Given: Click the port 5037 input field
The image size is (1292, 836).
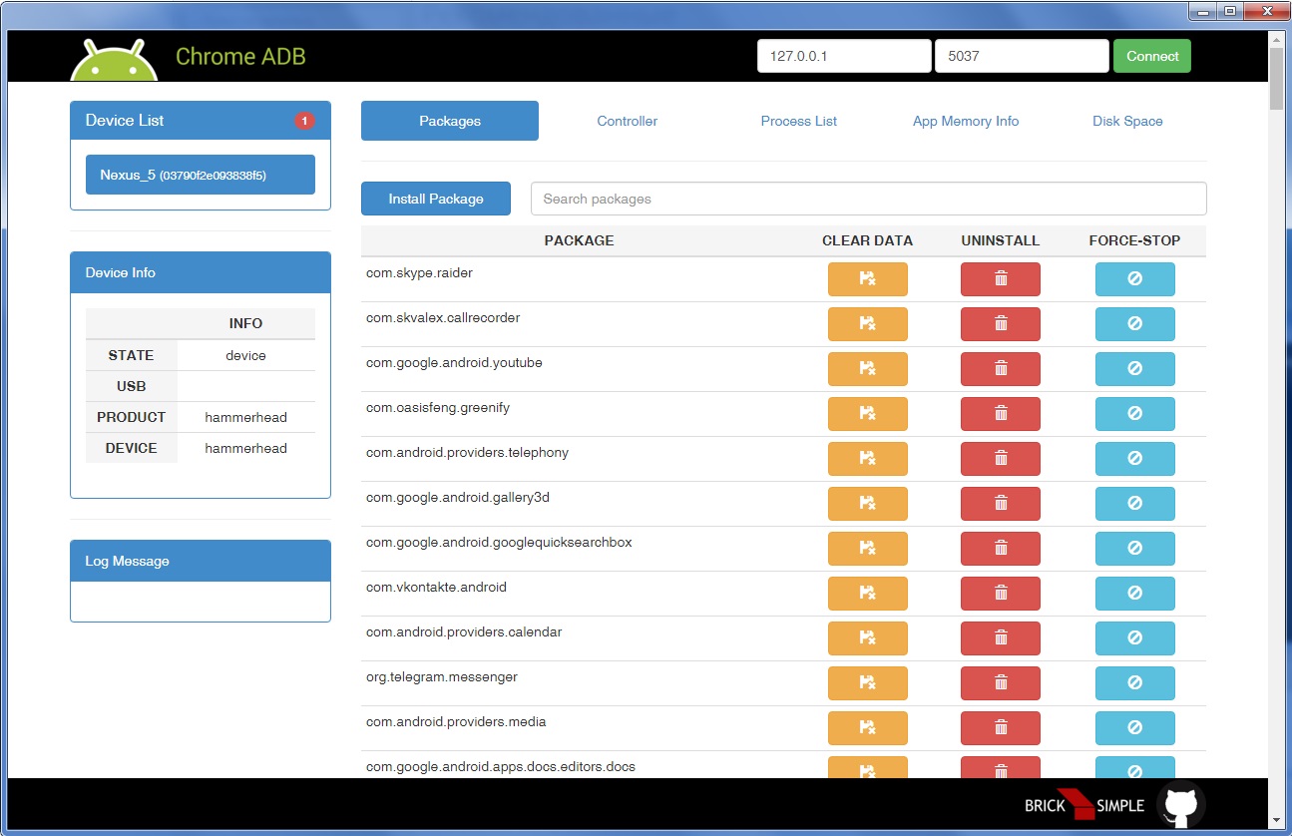Looking at the screenshot, I should coord(1021,57).
